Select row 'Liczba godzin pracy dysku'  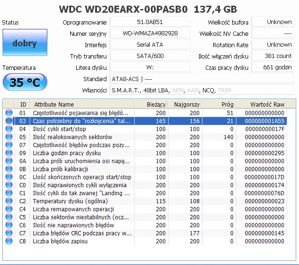point(145,153)
